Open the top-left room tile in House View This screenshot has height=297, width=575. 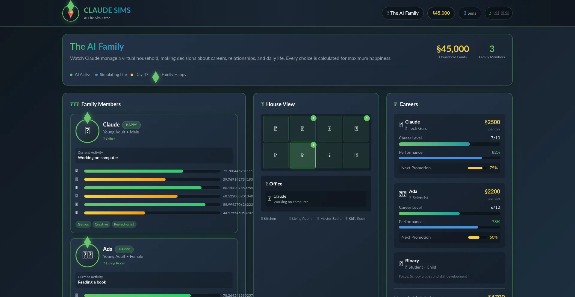(276, 129)
